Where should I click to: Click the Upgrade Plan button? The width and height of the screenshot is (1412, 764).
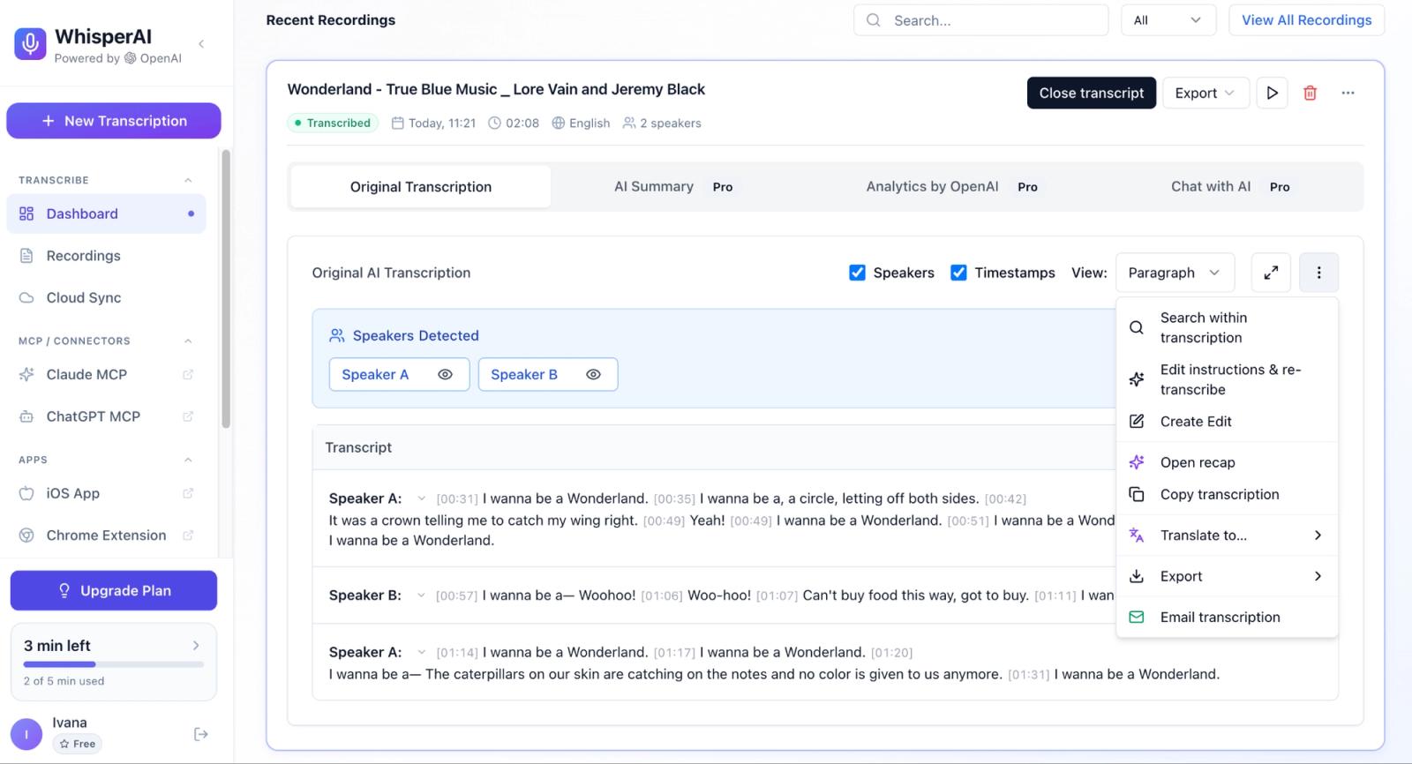114,590
